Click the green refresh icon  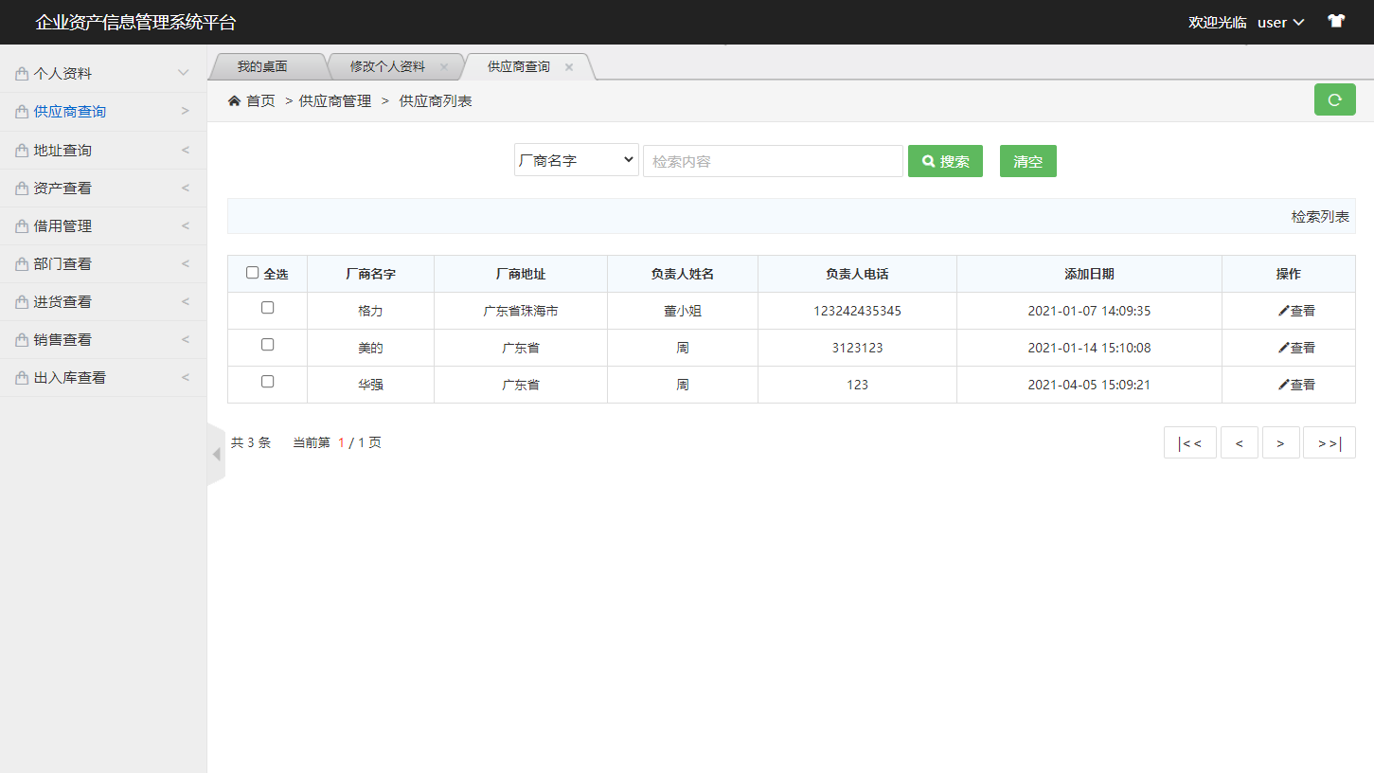point(1334,99)
